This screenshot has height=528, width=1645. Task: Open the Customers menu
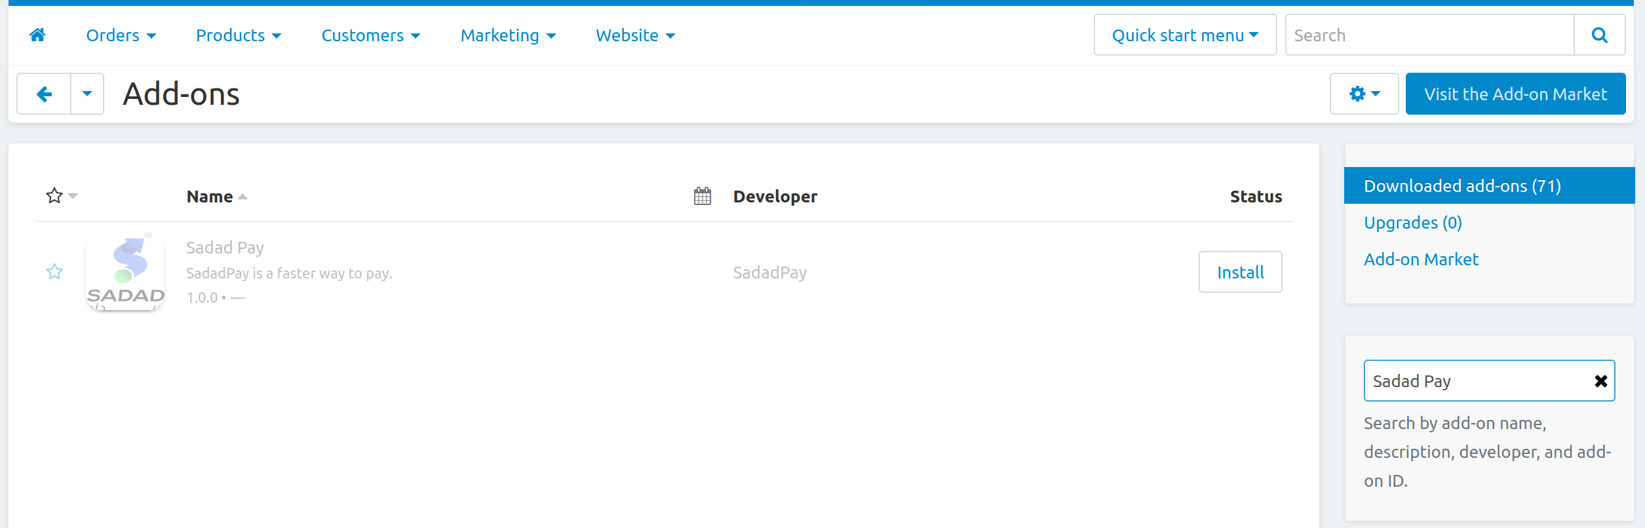pyautogui.click(x=370, y=35)
